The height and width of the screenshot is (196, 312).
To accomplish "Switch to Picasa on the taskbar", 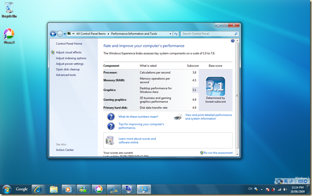I will coord(98,189).
